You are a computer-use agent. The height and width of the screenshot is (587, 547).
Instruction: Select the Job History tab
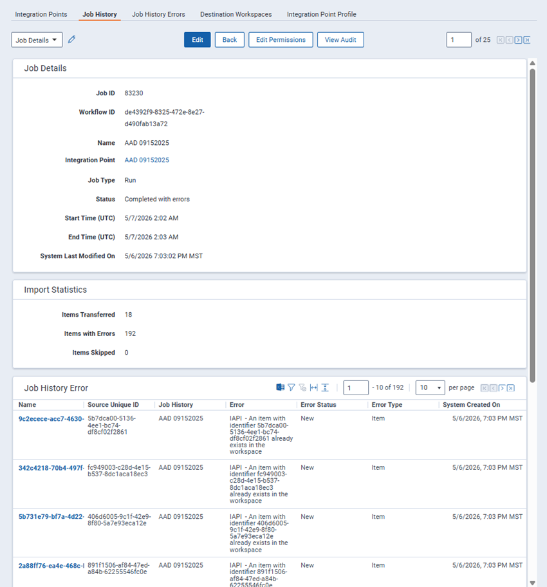click(x=100, y=14)
